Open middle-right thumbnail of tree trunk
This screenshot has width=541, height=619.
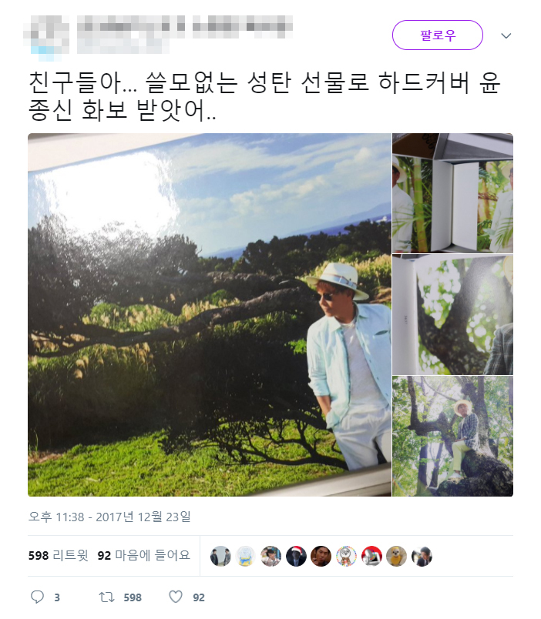click(x=452, y=315)
